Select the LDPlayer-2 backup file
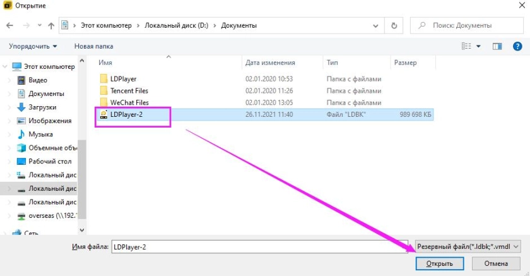Image resolution: width=530 pixels, height=276 pixels. [123, 114]
